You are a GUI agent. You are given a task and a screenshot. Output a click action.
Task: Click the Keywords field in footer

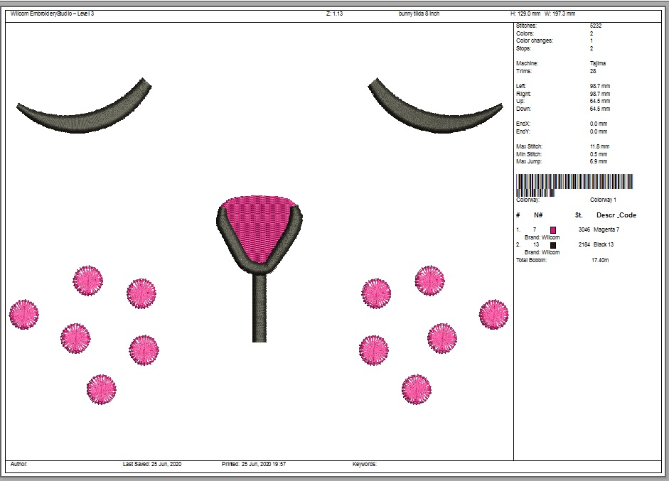(x=364, y=464)
